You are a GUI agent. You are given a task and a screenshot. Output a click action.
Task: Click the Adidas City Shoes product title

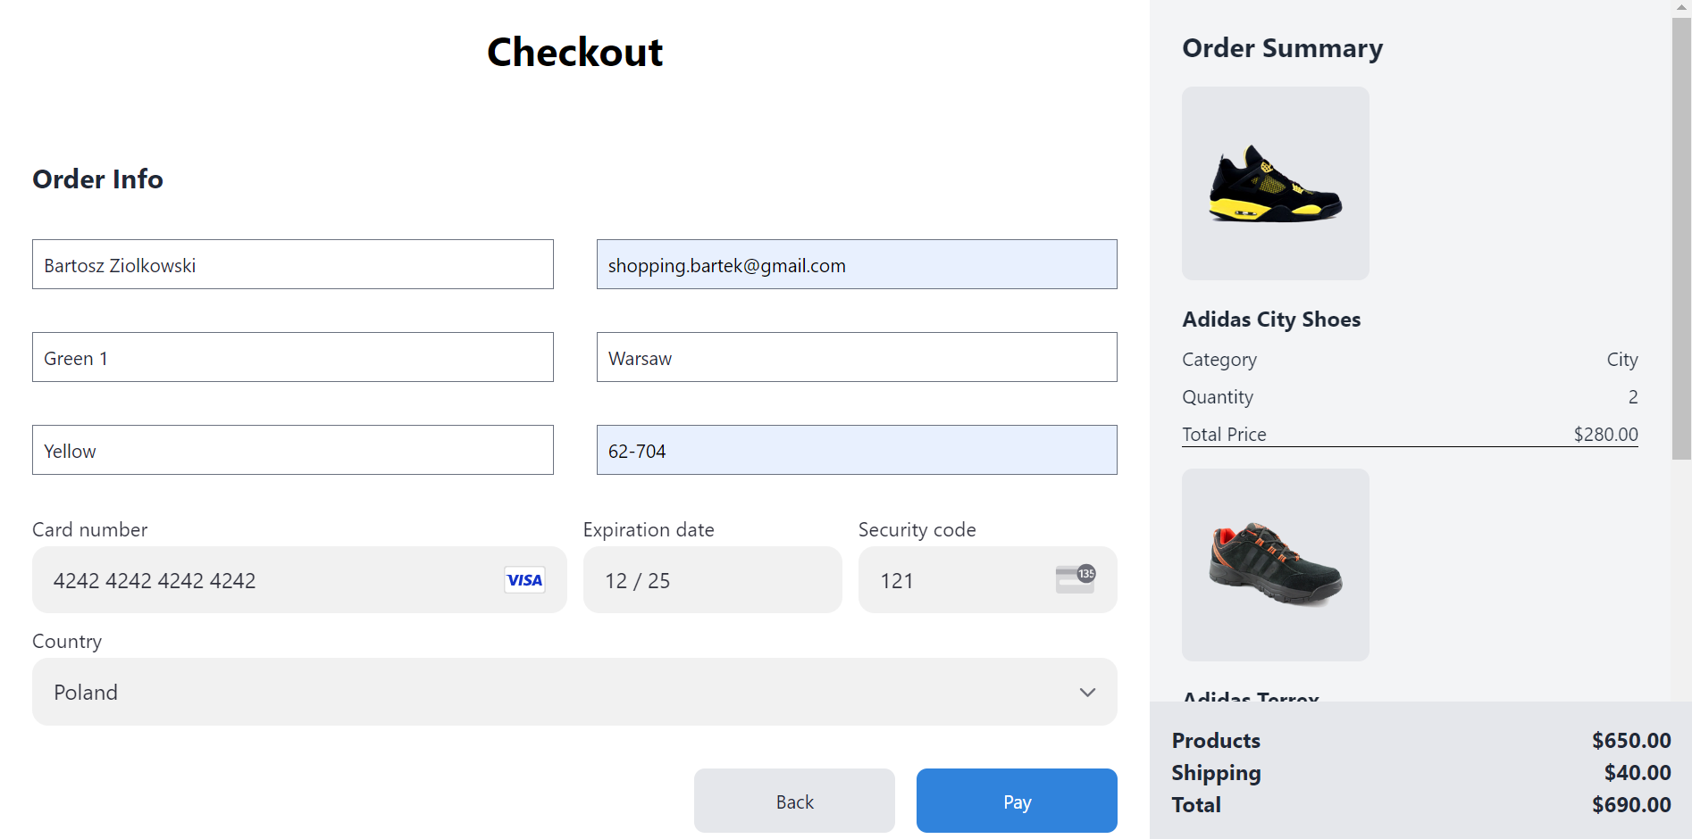(1270, 320)
